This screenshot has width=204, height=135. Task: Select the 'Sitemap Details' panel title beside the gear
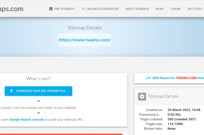click(163, 96)
